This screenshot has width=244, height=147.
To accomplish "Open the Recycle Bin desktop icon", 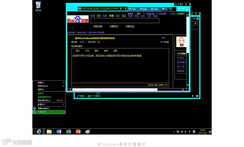I will click(38, 6).
